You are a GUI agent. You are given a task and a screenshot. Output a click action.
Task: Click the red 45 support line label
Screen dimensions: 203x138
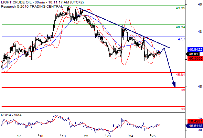pyautogui.click(x=183, y=90)
